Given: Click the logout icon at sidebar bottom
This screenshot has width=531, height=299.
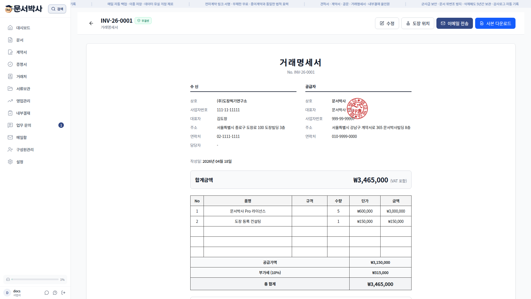Looking at the screenshot, I should (63, 293).
